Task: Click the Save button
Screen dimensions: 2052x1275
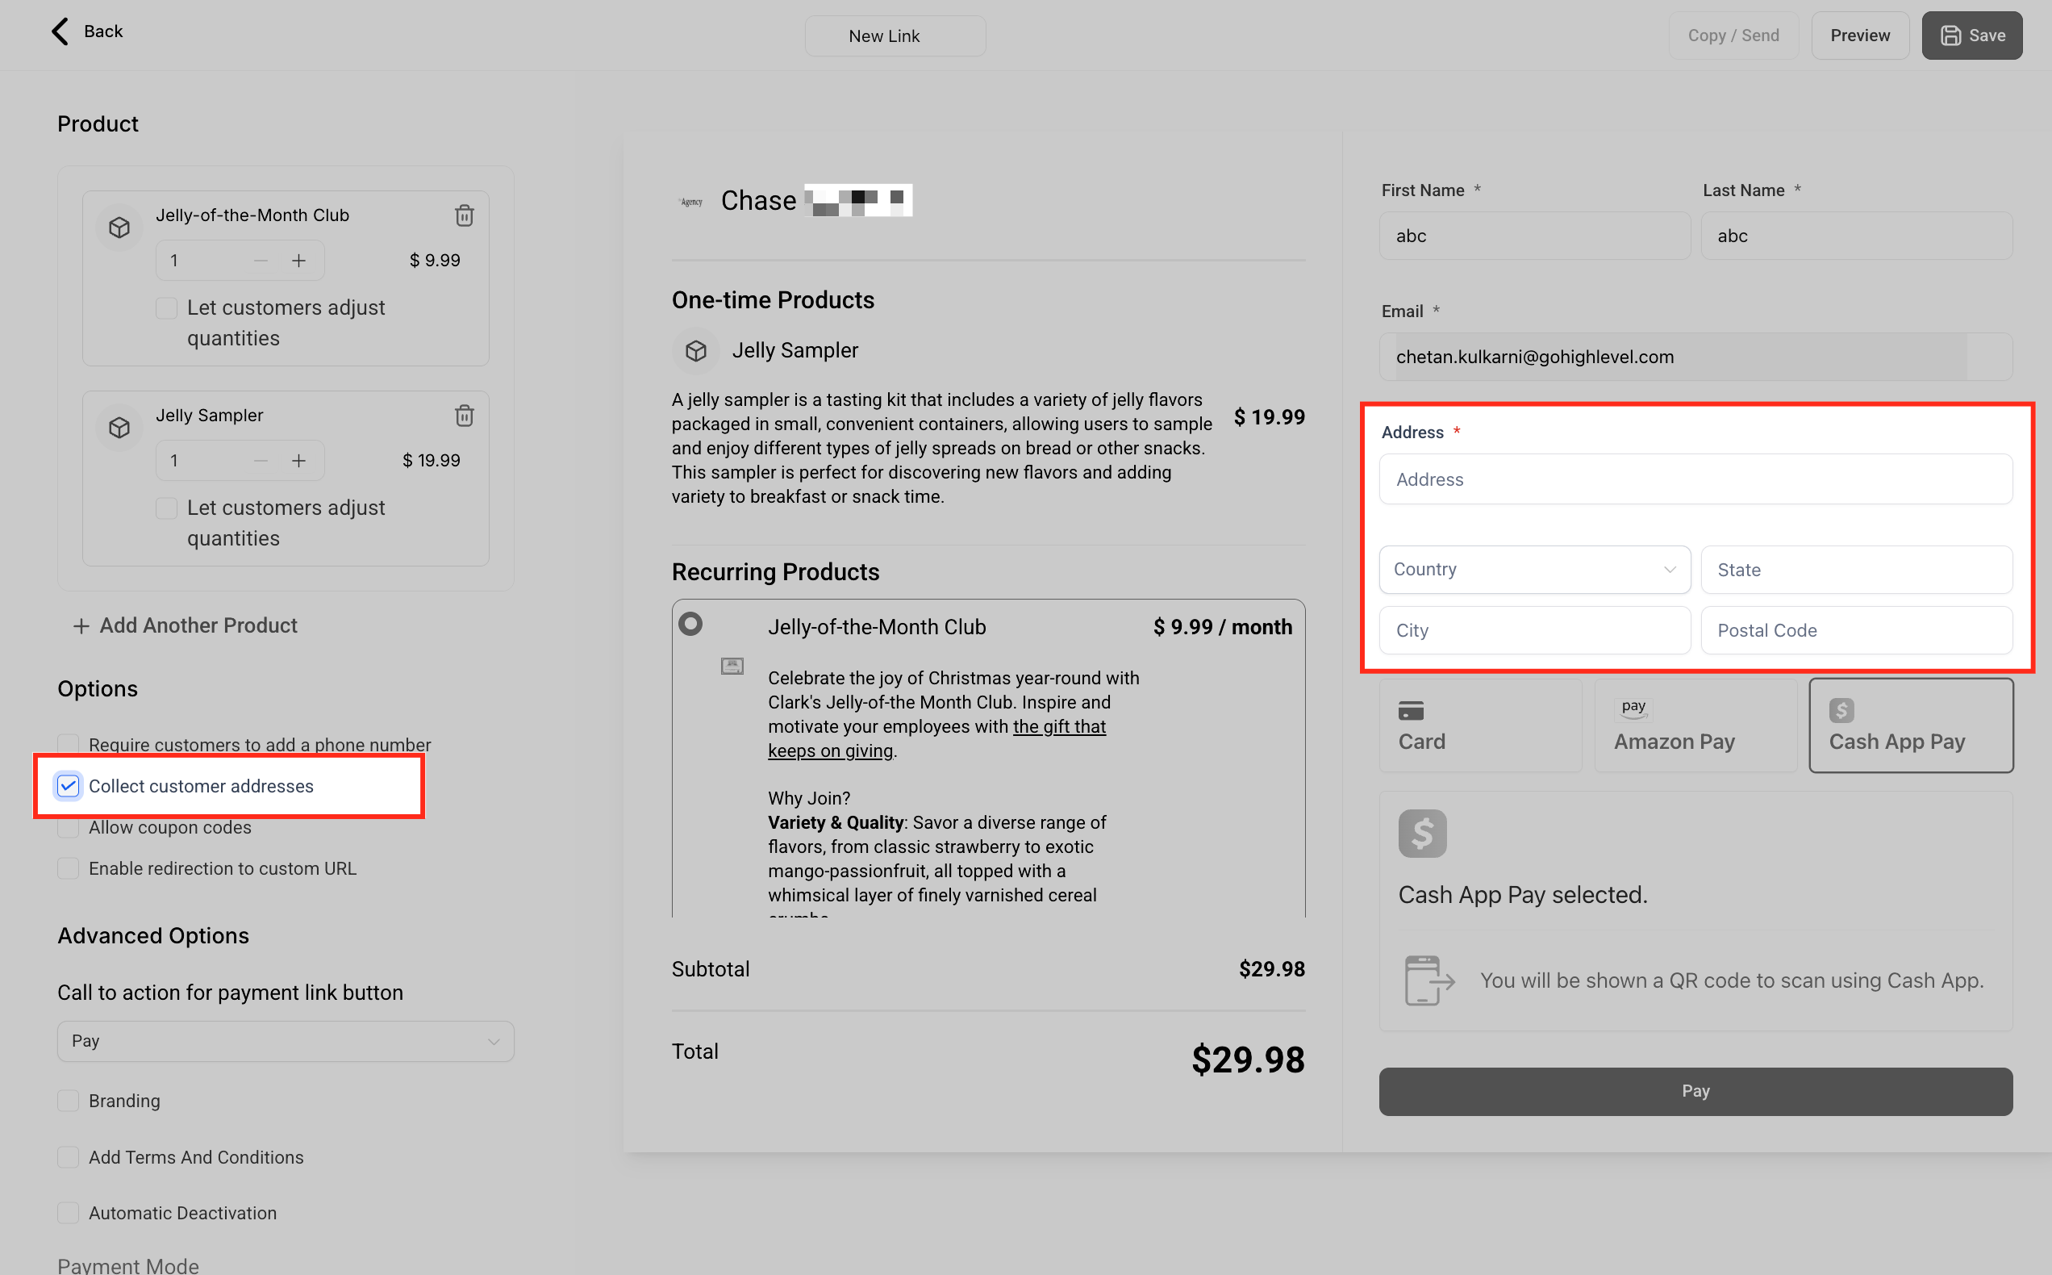Action: click(1971, 36)
